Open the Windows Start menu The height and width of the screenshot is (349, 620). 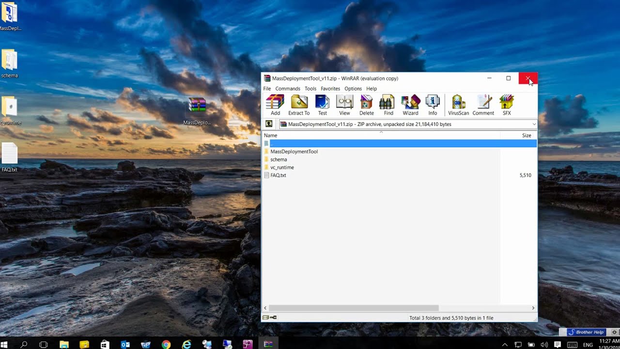coord(4,345)
